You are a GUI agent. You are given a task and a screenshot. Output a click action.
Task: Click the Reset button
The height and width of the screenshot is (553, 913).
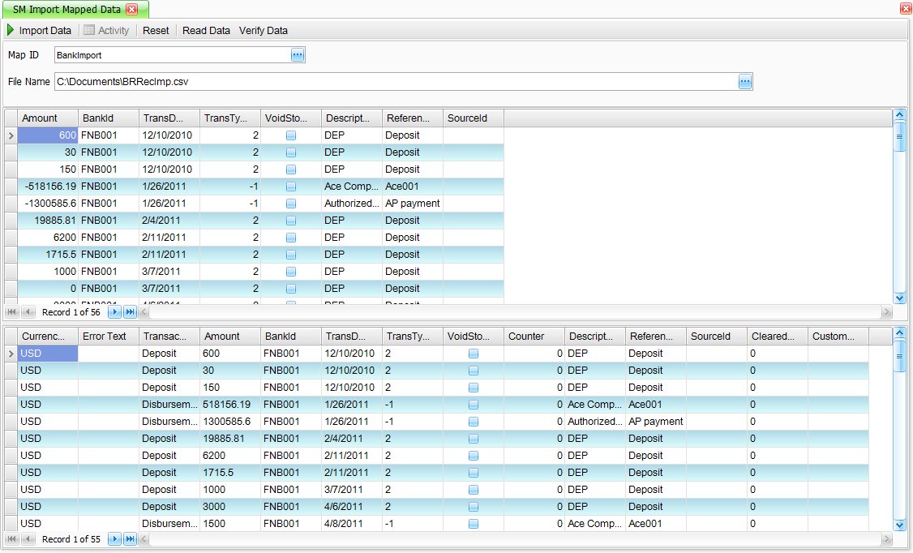click(156, 31)
